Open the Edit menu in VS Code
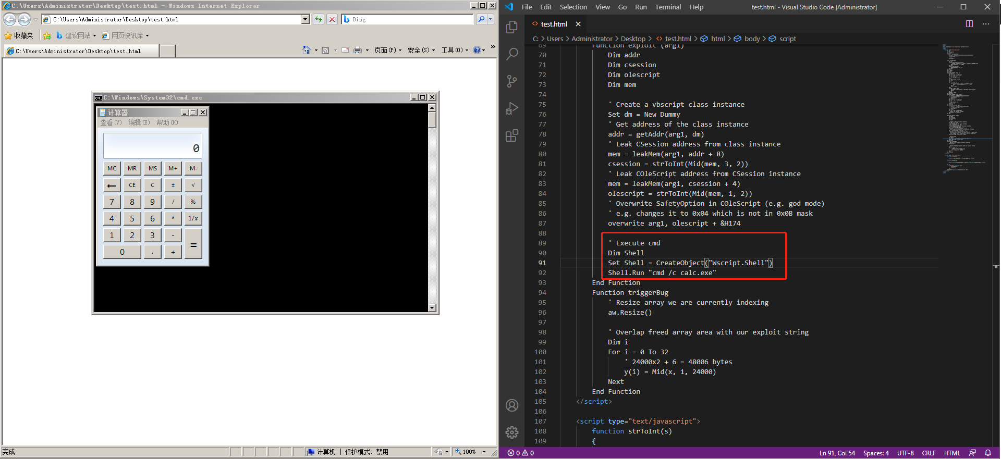1001x459 pixels. coord(546,7)
